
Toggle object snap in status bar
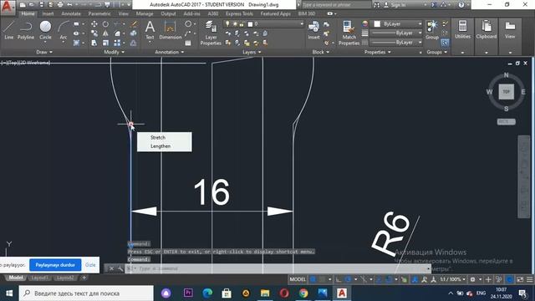(389, 279)
